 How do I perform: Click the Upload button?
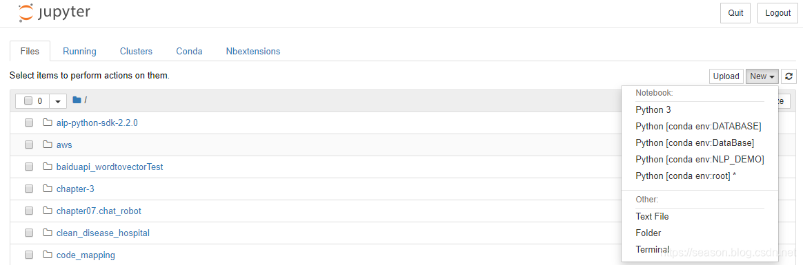click(x=726, y=76)
